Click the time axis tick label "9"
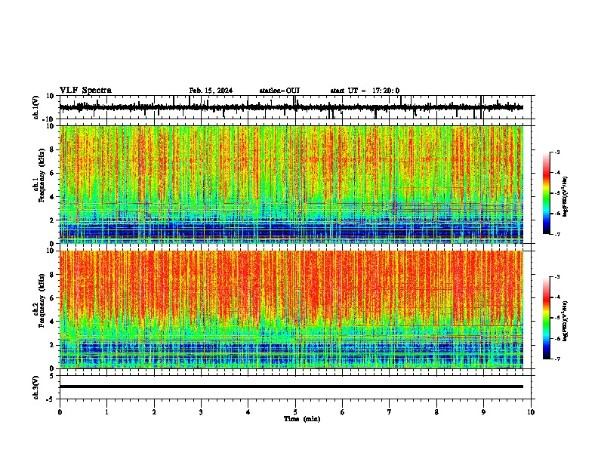This screenshot has width=598, height=462. click(483, 412)
